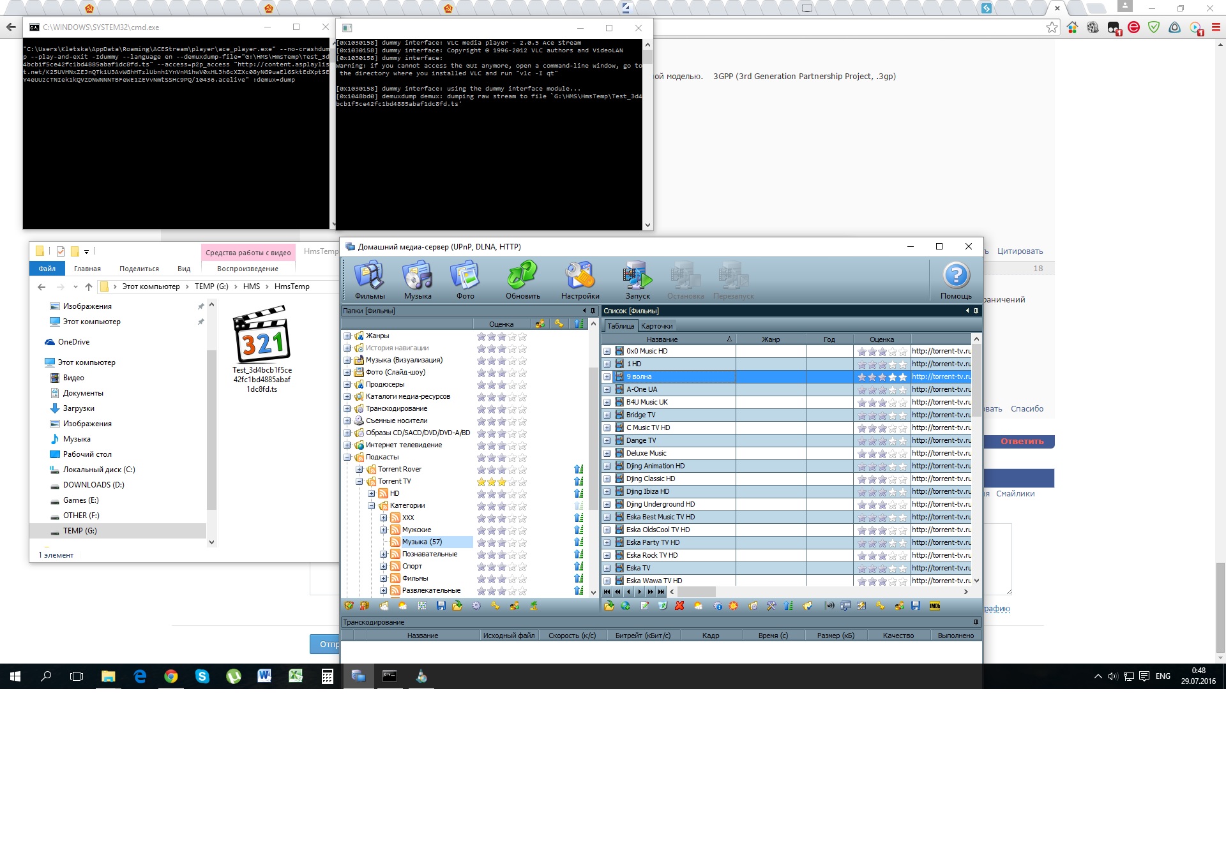
Task: Open the Test_3d4bcb1f5ce...ts video file
Action: (x=262, y=348)
